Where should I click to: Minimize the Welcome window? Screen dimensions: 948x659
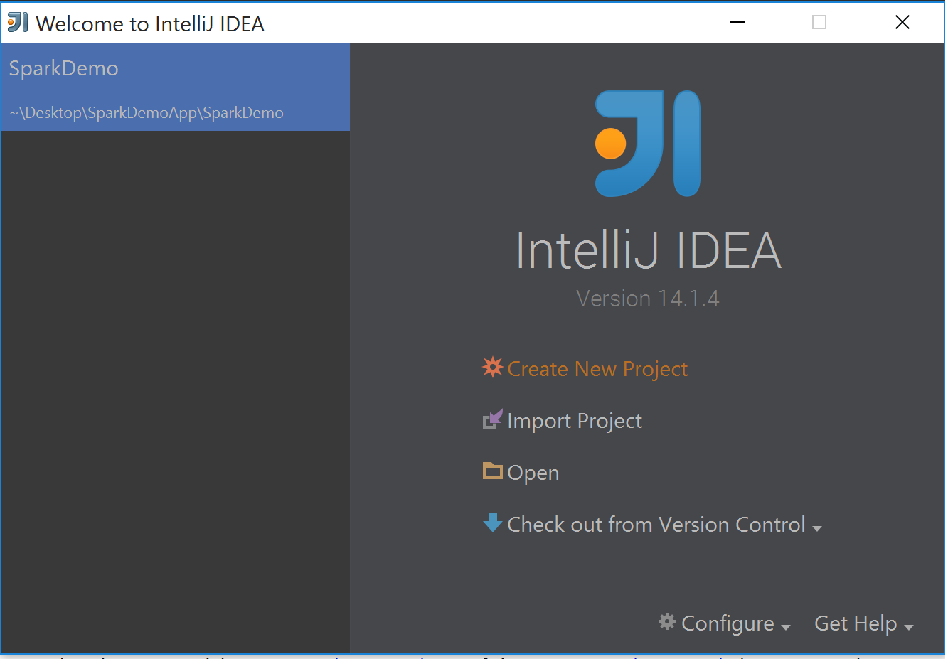pos(737,22)
